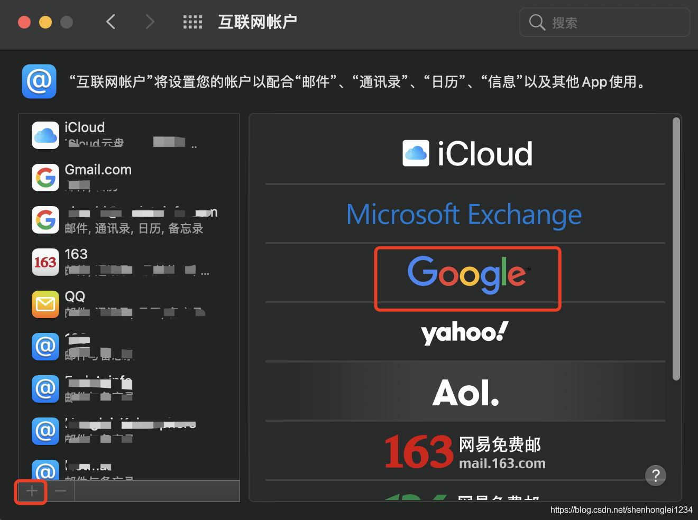Choose yahoo! as the account provider
The height and width of the screenshot is (520, 698).
point(465,332)
